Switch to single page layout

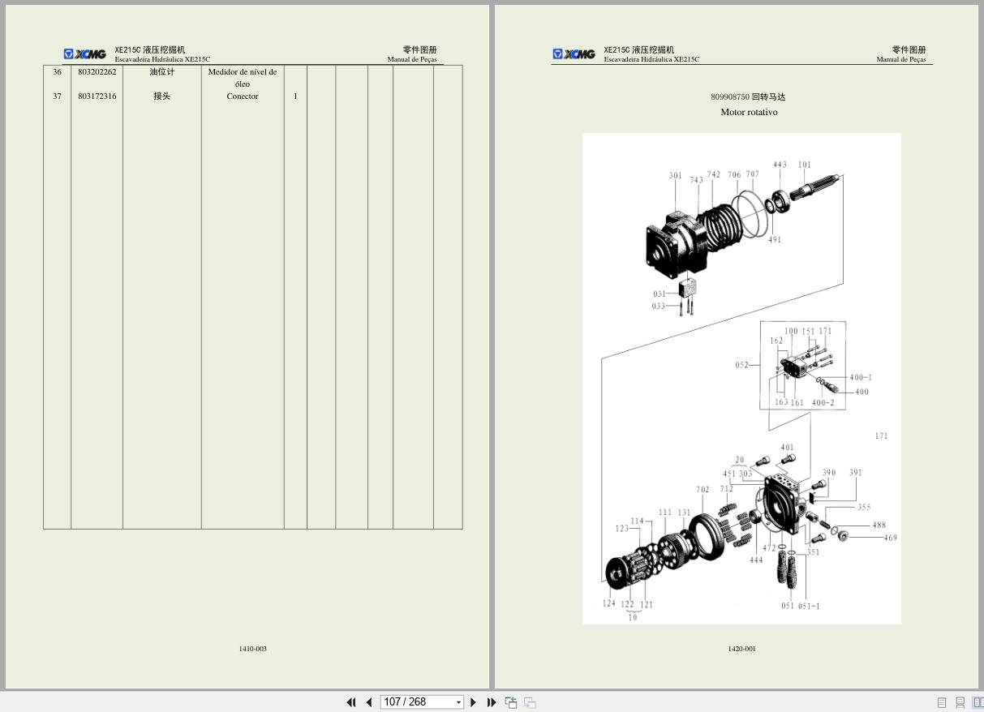[942, 702]
